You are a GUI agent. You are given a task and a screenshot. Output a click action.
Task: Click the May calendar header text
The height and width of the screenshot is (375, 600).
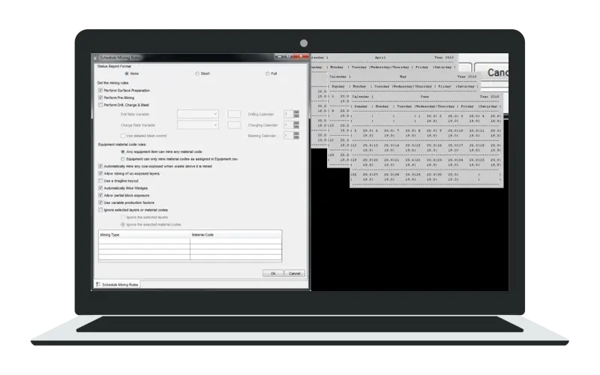point(403,76)
